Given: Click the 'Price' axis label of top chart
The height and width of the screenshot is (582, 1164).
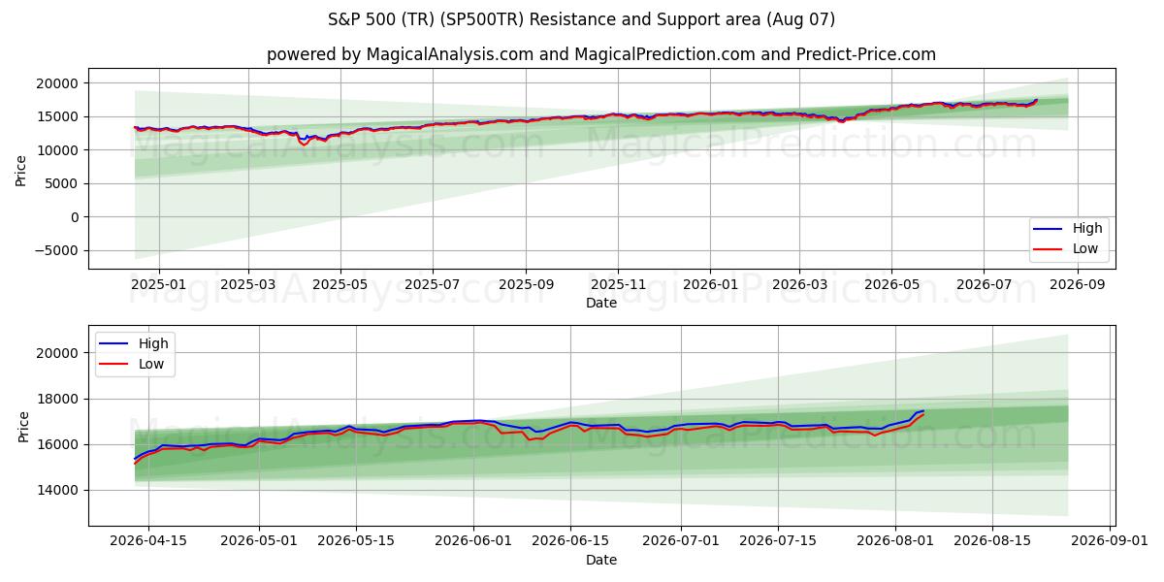Looking at the screenshot, I should click(21, 169).
